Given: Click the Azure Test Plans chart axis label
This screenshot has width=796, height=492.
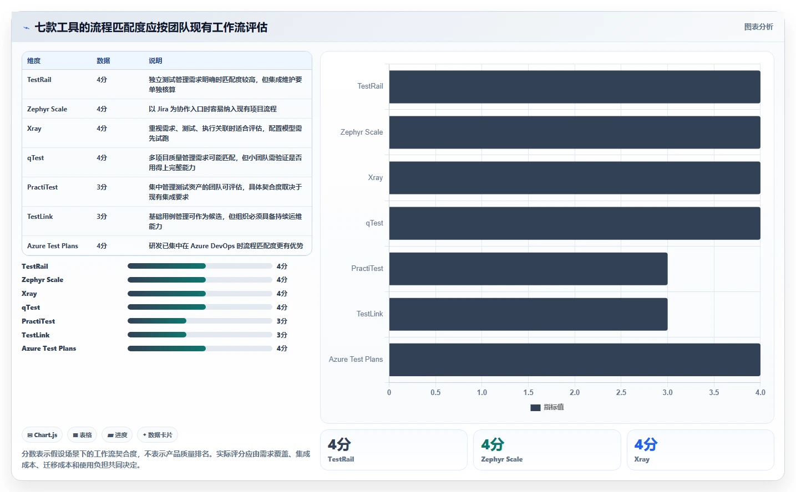Looking at the screenshot, I should click(x=356, y=360).
